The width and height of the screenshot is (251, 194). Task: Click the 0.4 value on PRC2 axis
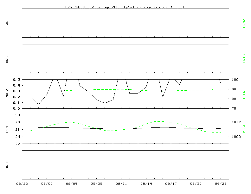pos(16,85)
